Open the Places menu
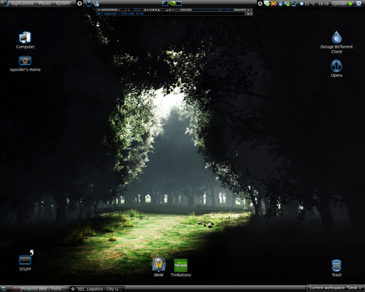The height and width of the screenshot is (292, 365). click(x=45, y=4)
